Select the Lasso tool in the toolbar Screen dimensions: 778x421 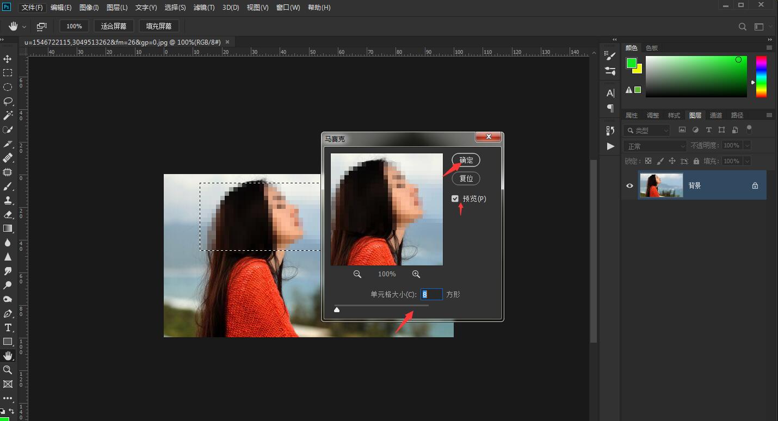[8, 101]
